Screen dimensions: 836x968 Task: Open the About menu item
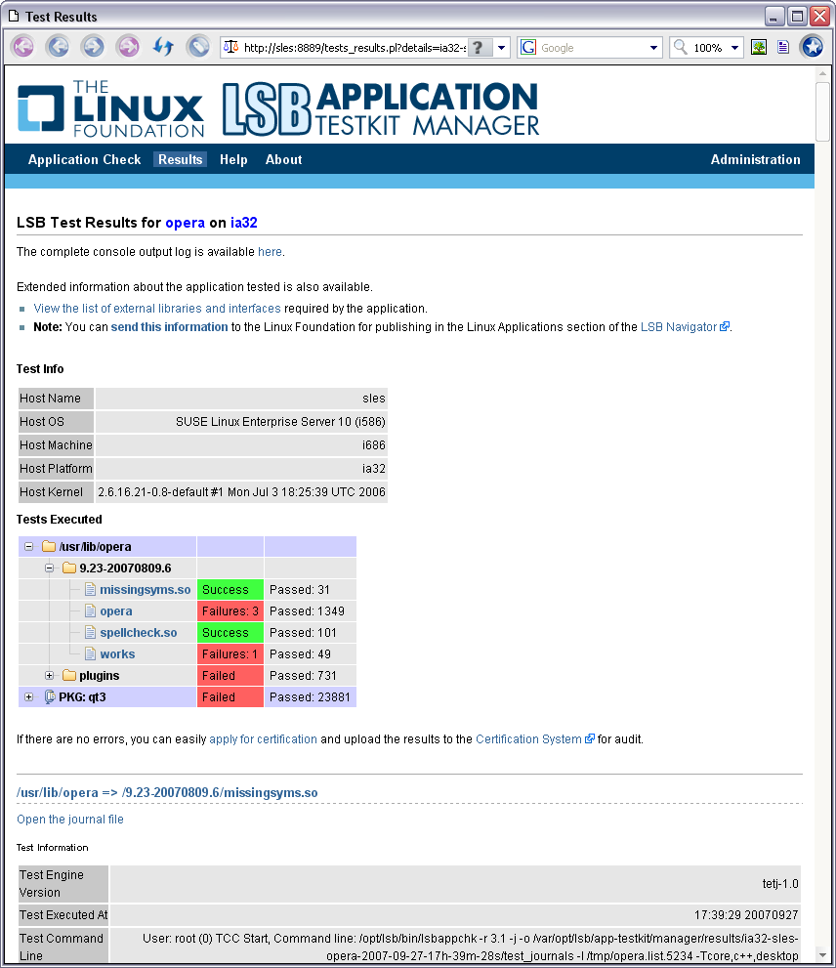[284, 159]
